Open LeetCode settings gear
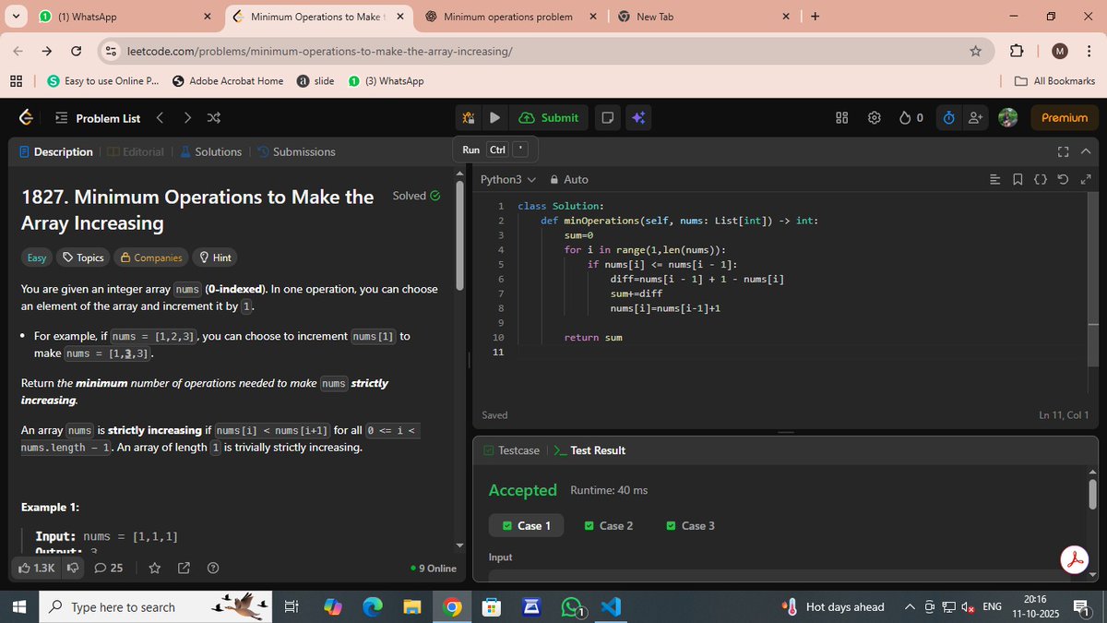 [875, 117]
